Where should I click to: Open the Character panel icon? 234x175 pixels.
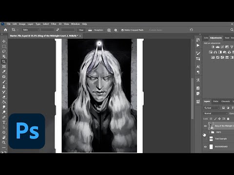[x=198, y=67]
